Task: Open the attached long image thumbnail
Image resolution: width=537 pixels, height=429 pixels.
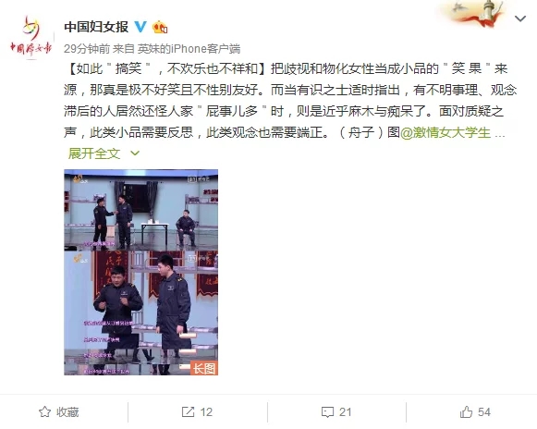Action: 140,272
